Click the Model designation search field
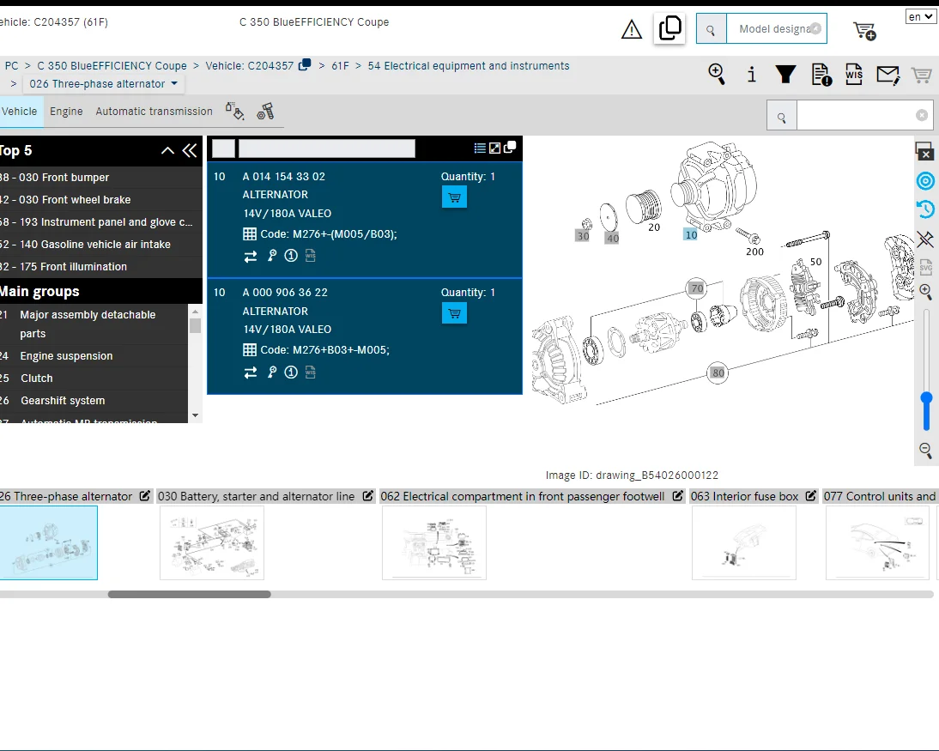Image resolution: width=939 pixels, height=751 pixels. (x=776, y=28)
